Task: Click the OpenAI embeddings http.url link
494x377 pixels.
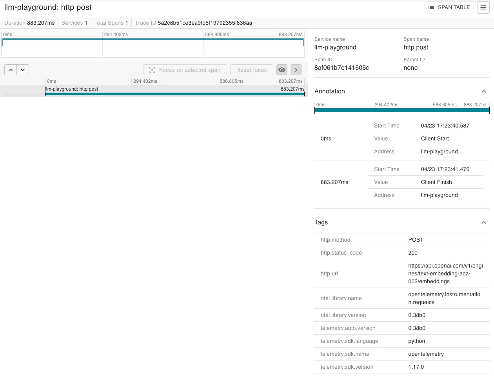Action: 446,273
